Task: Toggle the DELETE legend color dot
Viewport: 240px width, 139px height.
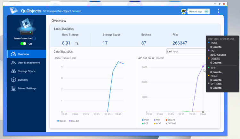Action: pos(166,120)
